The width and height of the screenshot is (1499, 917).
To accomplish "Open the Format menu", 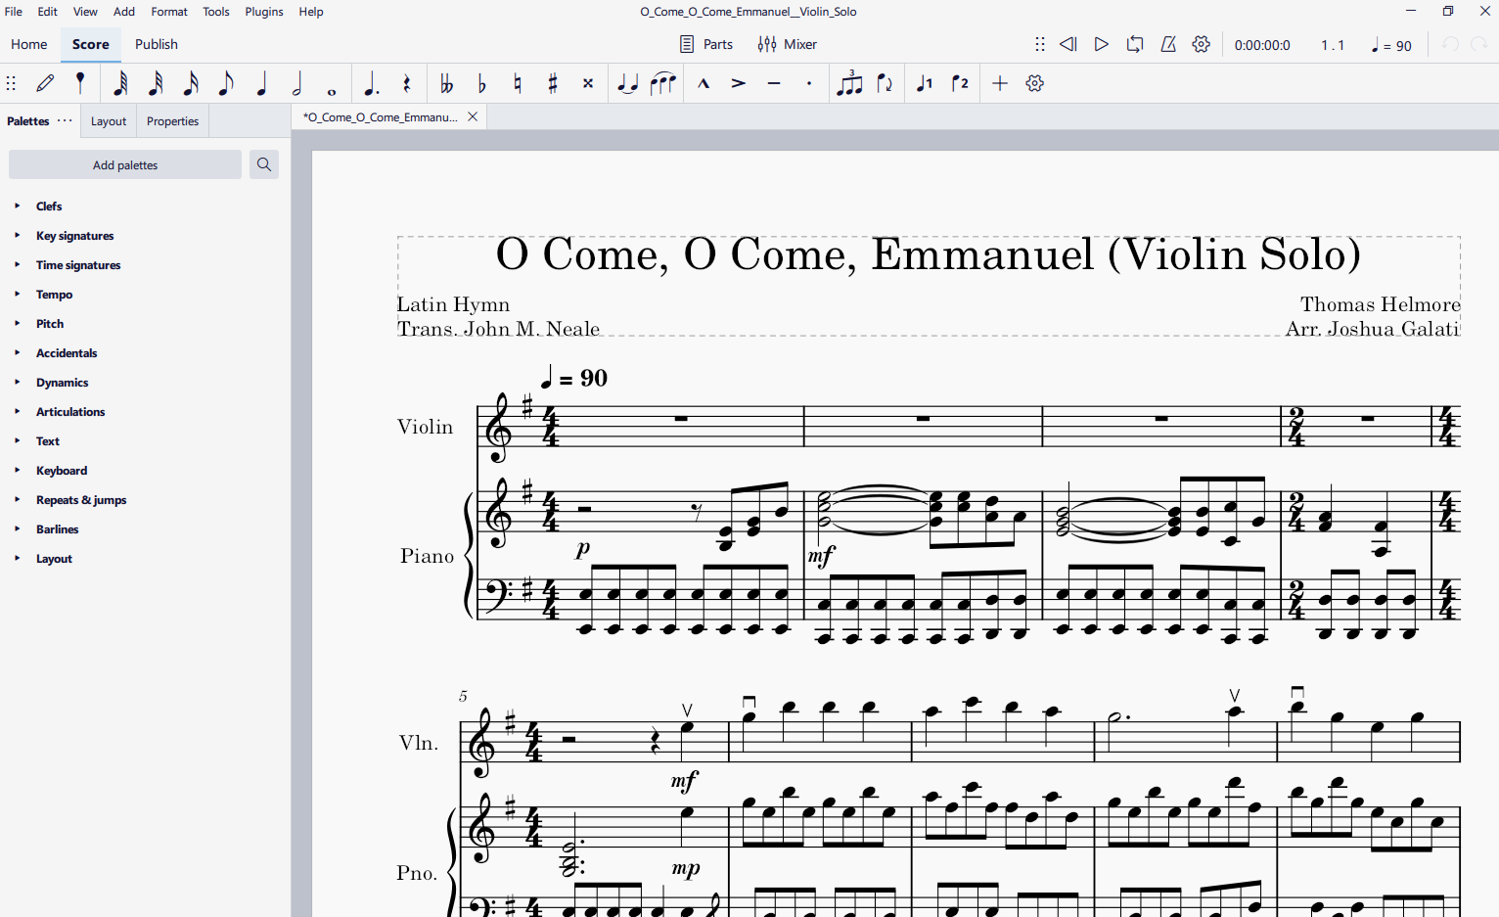I will [169, 12].
